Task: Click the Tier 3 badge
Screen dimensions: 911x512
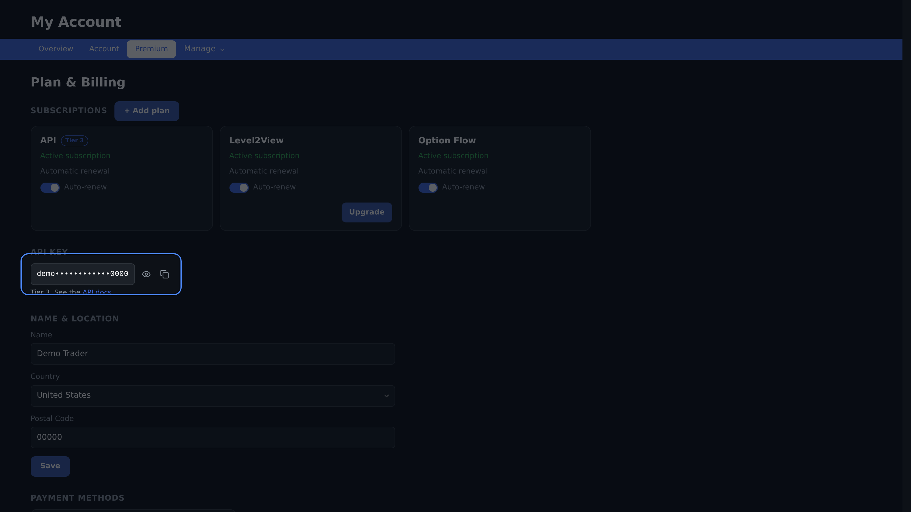Action: 74,141
